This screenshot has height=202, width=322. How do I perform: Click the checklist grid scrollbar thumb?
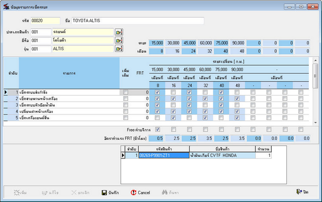316,76
